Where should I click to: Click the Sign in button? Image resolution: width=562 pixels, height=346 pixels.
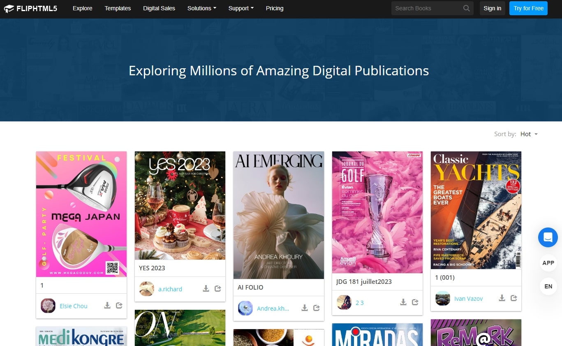click(493, 8)
